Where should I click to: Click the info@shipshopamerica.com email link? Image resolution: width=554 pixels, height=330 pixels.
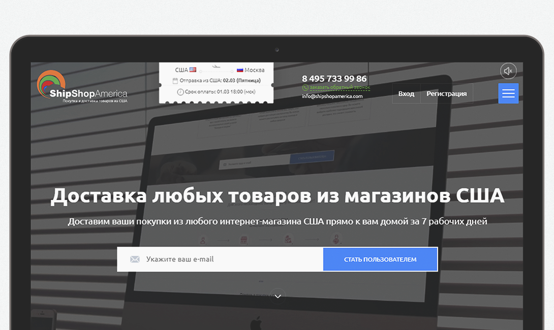[332, 96]
